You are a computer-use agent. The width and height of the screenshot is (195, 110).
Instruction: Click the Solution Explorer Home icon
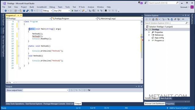click(153, 19)
